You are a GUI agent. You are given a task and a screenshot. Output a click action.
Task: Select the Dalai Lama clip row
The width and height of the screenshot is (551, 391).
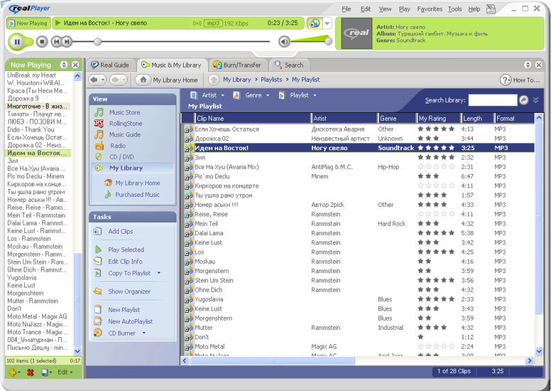click(358, 233)
